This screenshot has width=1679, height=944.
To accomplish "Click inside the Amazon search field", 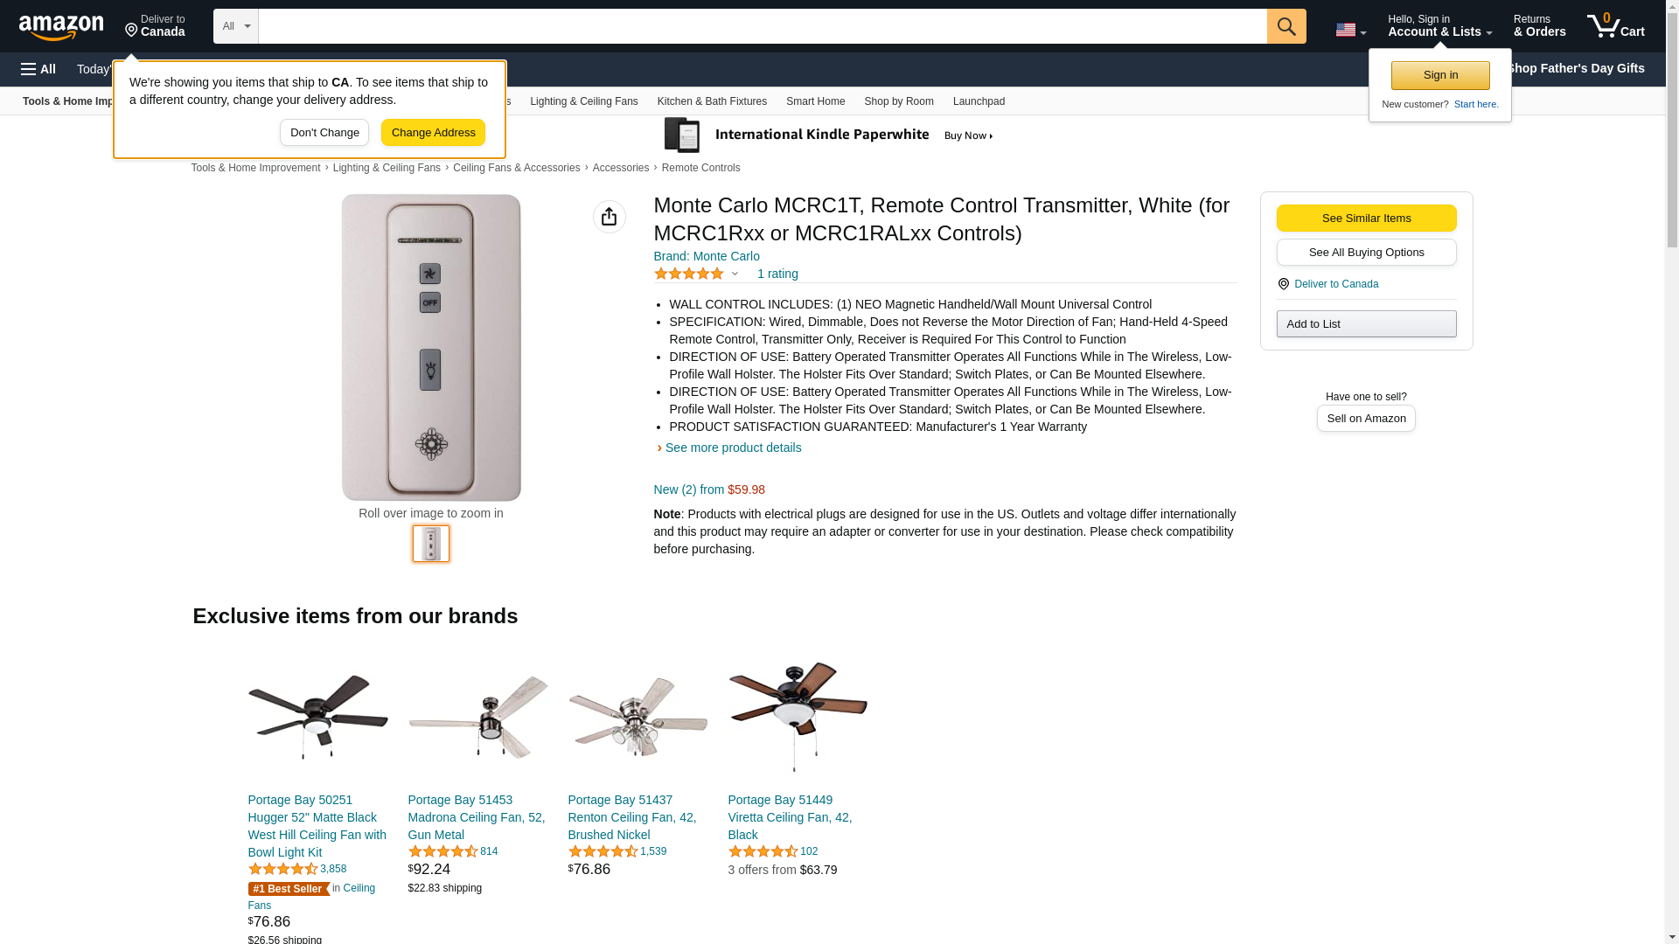I will [x=762, y=26].
